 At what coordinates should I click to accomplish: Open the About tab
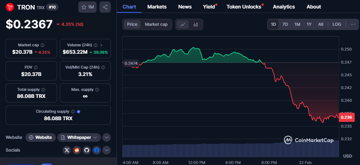[314, 7]
